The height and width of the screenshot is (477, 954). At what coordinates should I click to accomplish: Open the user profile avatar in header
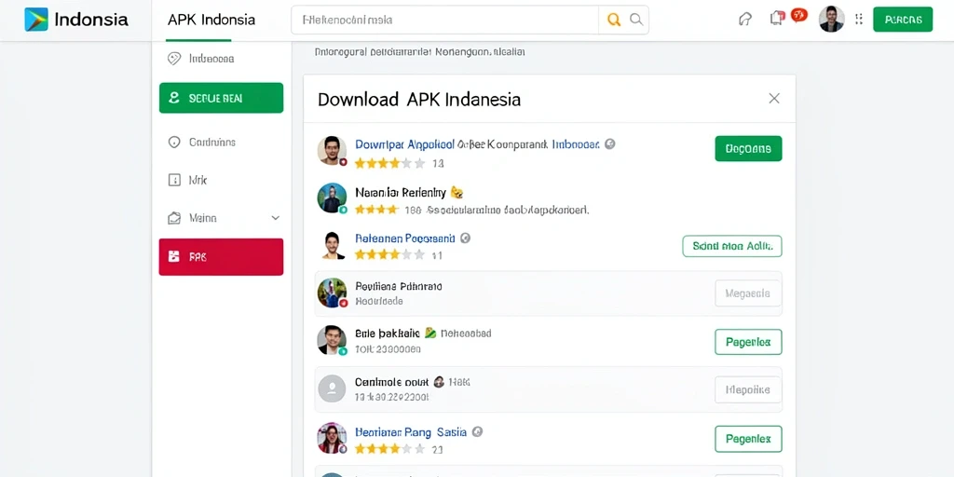click(x=831, y=19)
